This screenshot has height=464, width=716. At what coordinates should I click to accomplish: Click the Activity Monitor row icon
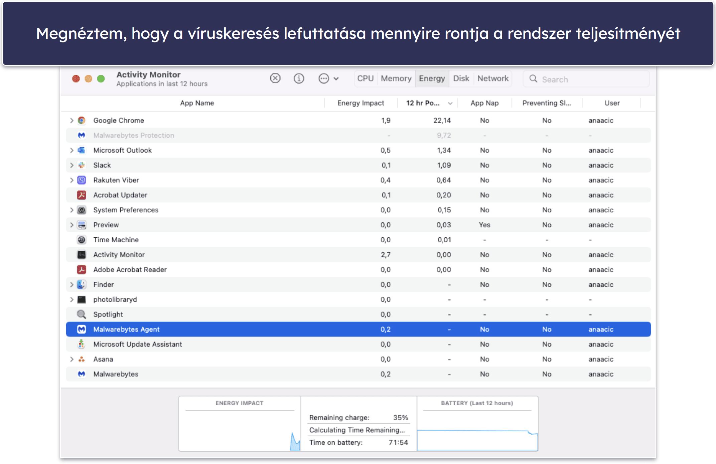[x=82, y=255]
